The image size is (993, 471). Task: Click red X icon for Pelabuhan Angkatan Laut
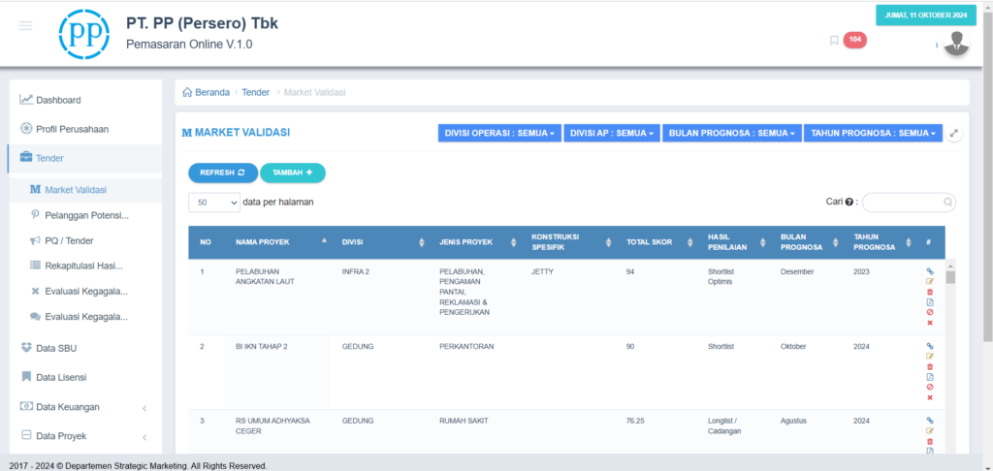pos(930,323)
